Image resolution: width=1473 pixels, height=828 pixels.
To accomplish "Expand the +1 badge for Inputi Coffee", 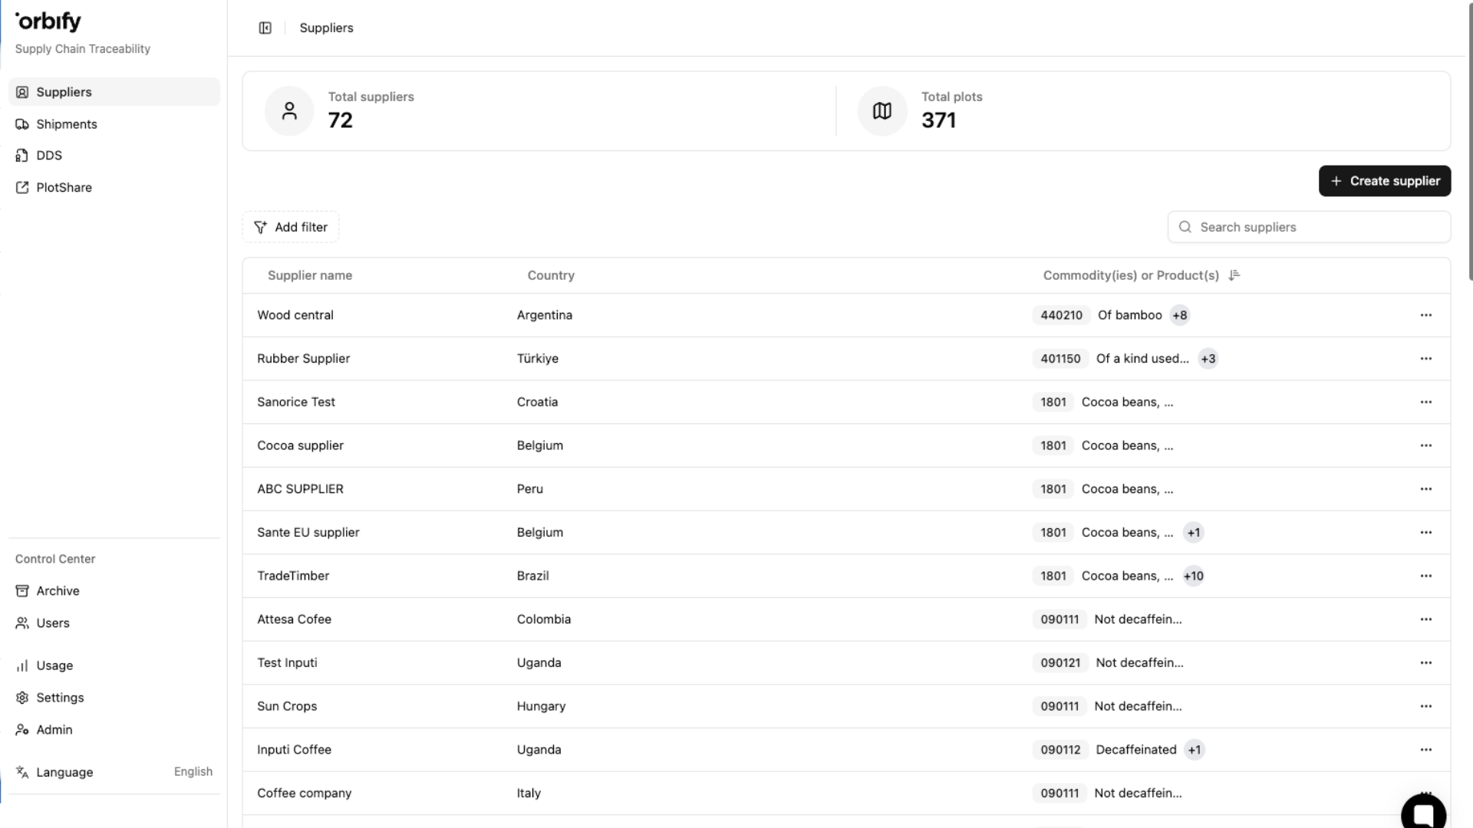I will pos(1195,750).
